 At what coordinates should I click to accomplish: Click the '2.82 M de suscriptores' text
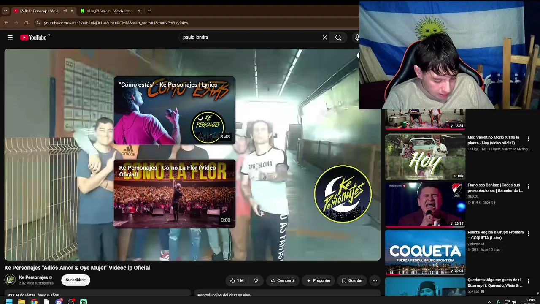pyautogui.click(x=36, y=283)
